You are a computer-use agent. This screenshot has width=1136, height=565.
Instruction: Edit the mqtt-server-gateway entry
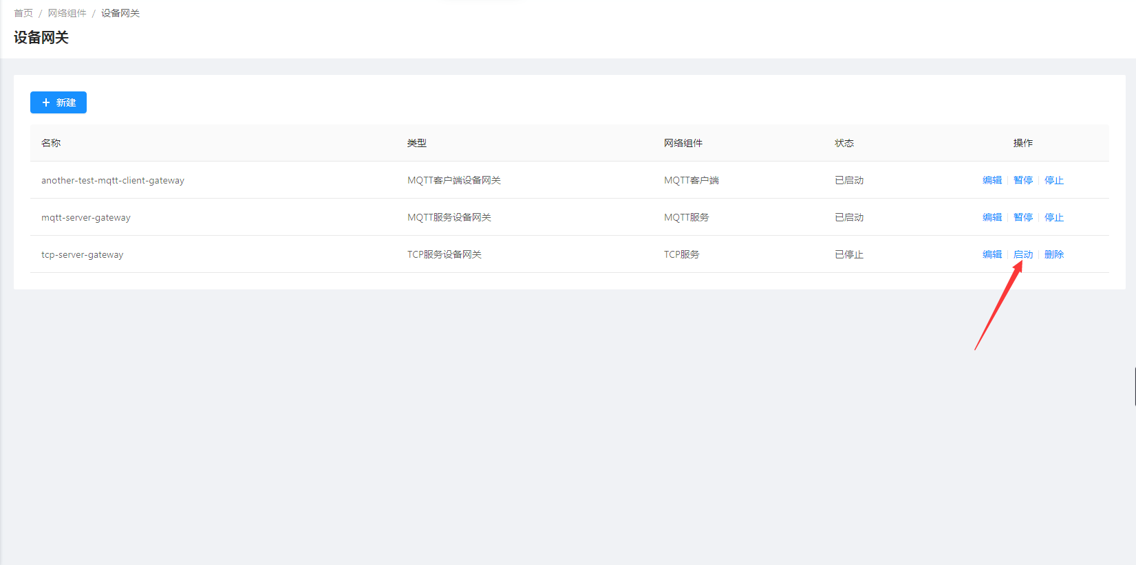992,217
